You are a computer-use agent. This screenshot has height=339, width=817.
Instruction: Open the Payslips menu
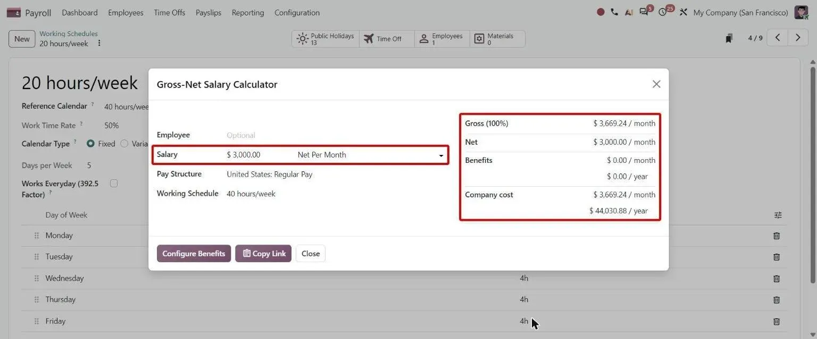[209, 12]
